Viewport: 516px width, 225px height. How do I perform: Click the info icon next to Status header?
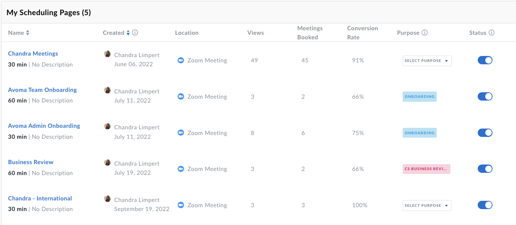(492, 33)
